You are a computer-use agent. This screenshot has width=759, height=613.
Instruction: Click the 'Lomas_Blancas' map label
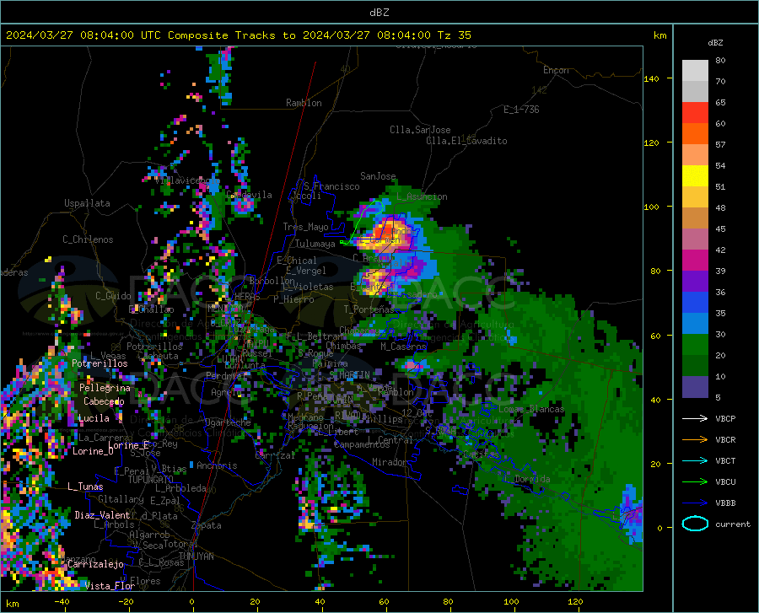[x=531, y=409]
